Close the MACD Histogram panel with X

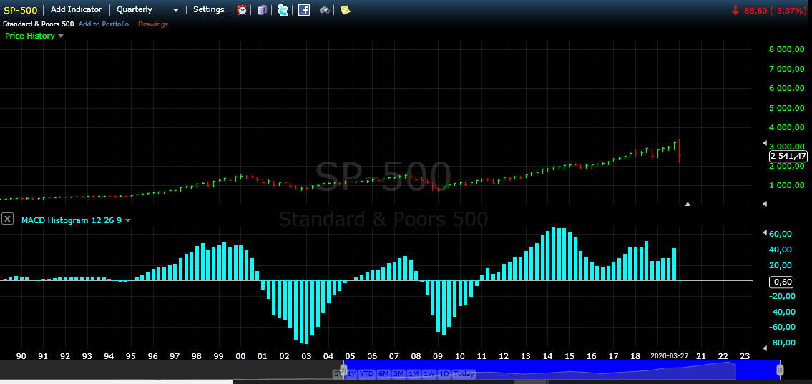click(x=7, y=219)
